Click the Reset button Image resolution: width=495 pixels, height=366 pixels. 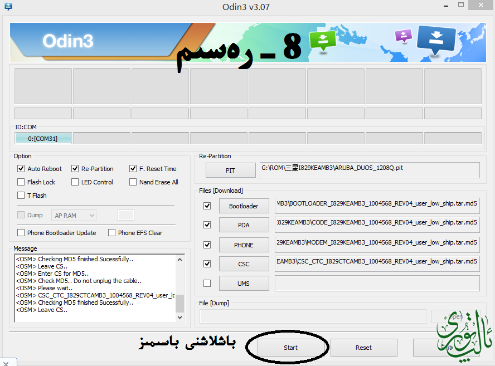(363, 348)
